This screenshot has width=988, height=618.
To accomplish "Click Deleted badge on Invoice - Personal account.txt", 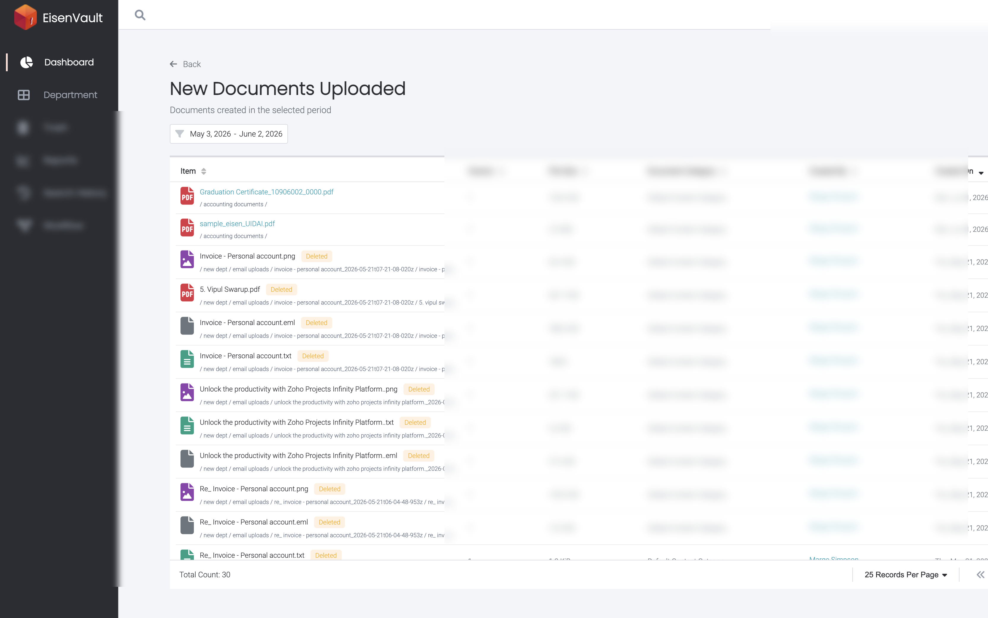I will tap(313, 356).
